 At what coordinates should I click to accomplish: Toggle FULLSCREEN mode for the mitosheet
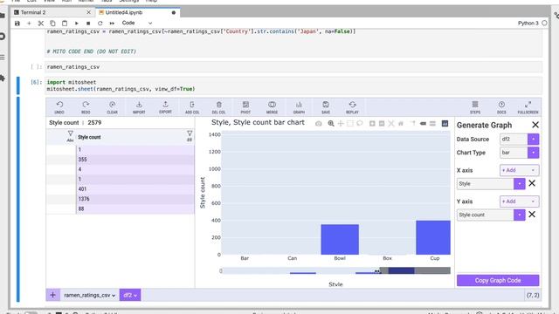[x=528, y=106]
